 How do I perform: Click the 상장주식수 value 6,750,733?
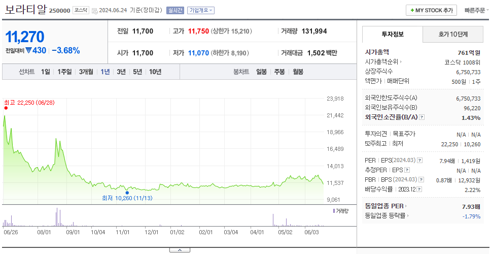(x=469, y=72)
